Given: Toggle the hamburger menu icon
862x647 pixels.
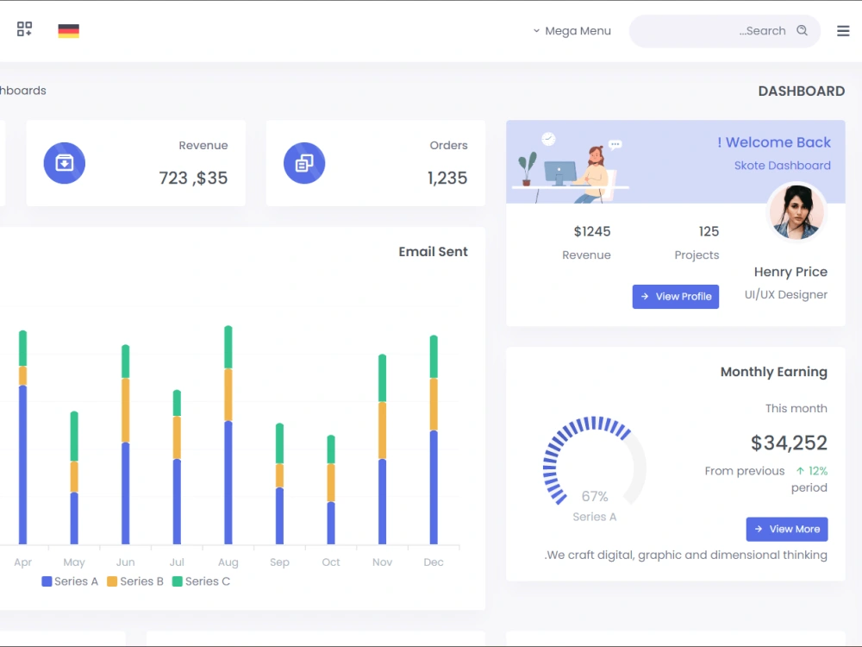Looking at the screenshot, I should coord(843,31).
